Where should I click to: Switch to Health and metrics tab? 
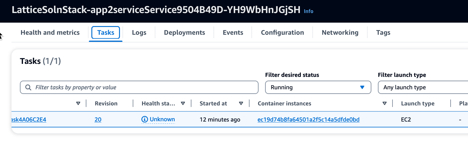tap(50, 33)
